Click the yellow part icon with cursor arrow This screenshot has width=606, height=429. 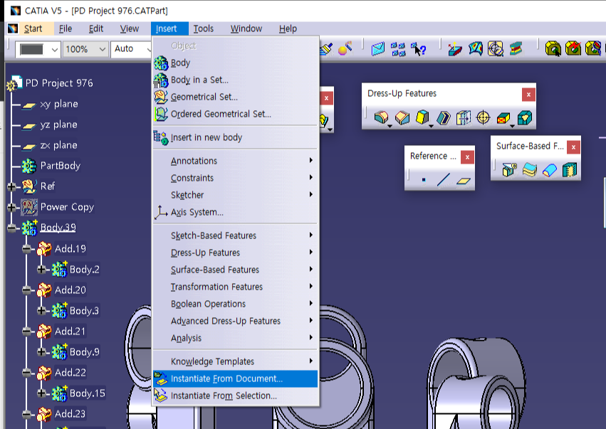coord(553,49)
